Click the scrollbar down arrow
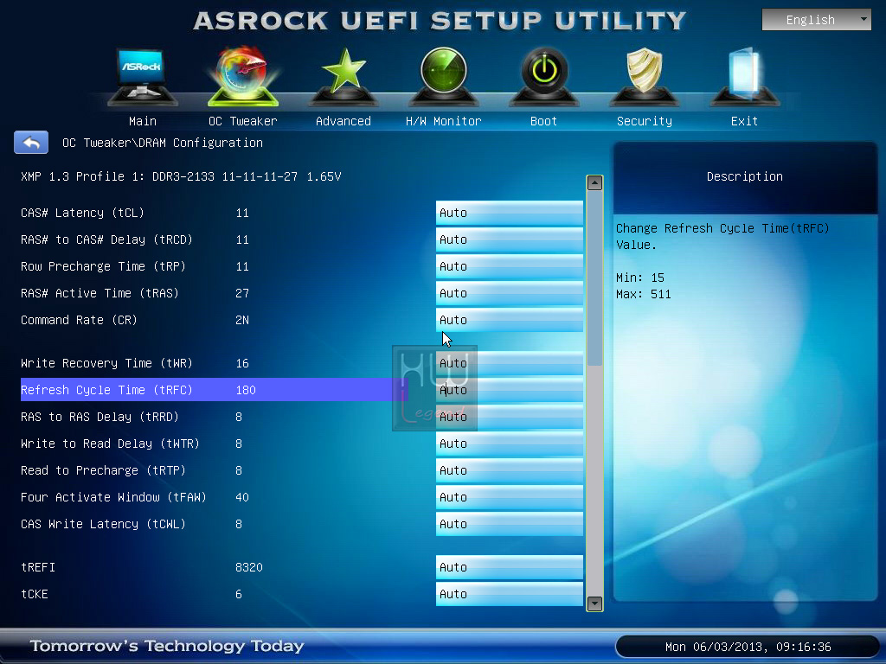 594,603
